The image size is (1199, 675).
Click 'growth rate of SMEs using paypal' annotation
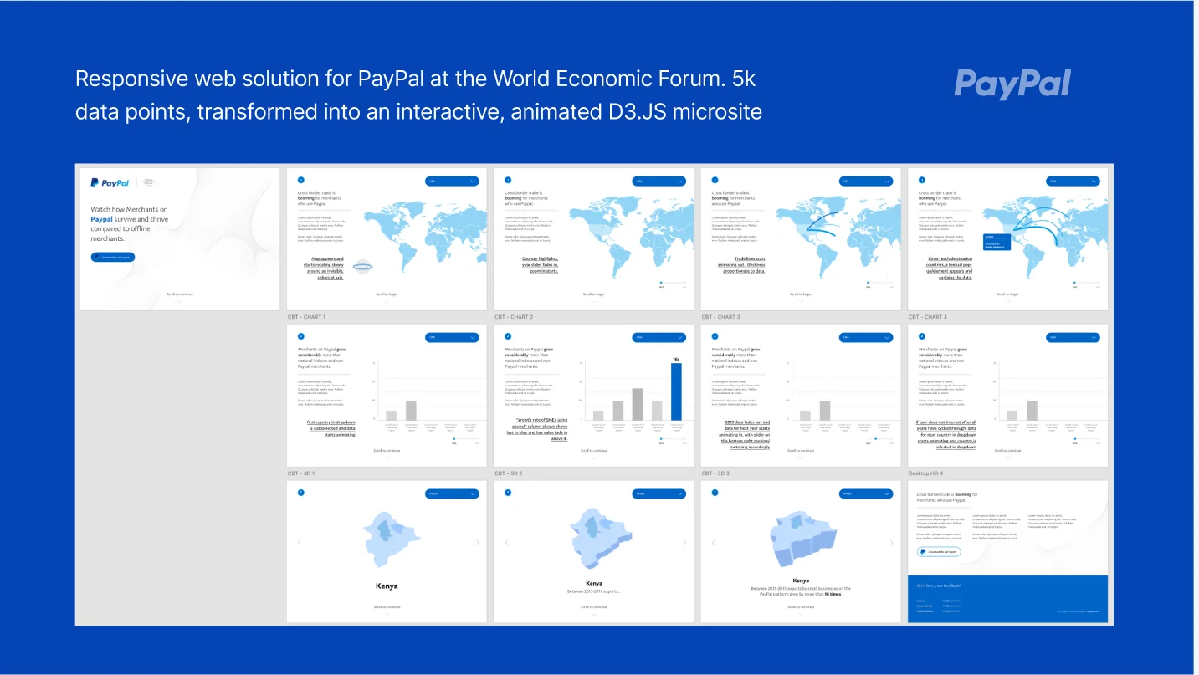tap(537, 429)
